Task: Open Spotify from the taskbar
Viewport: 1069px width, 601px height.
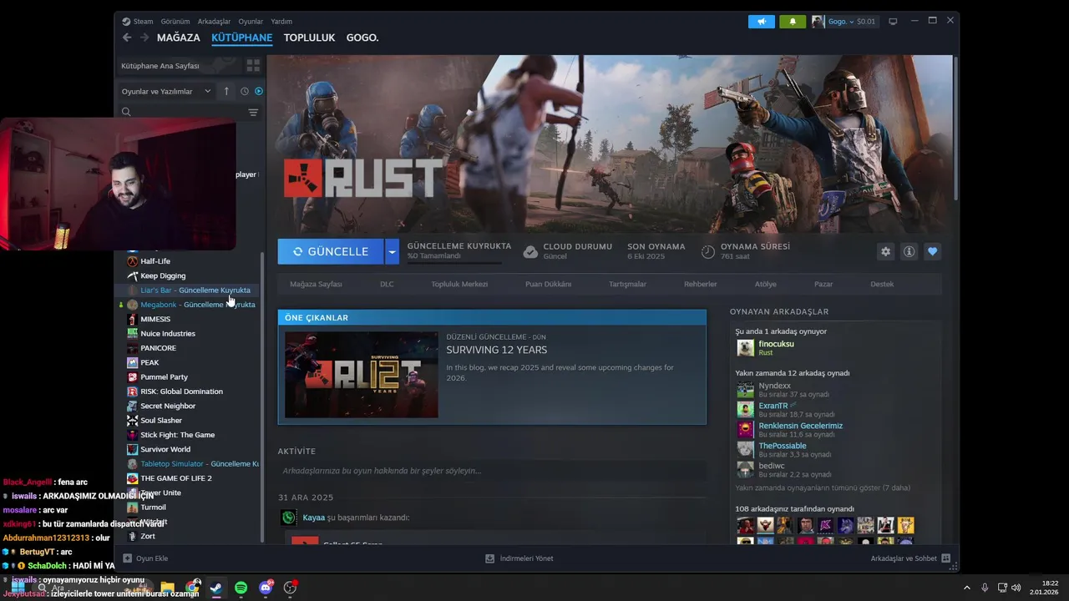Action: pyautogui.click(x=241, y=588)
